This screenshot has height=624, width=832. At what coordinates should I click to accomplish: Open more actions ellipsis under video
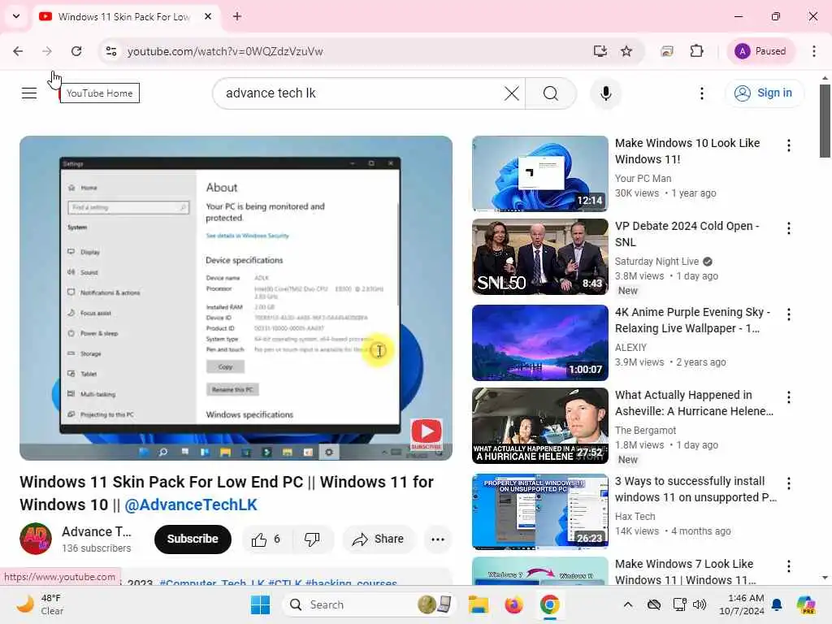pos(438,539)
